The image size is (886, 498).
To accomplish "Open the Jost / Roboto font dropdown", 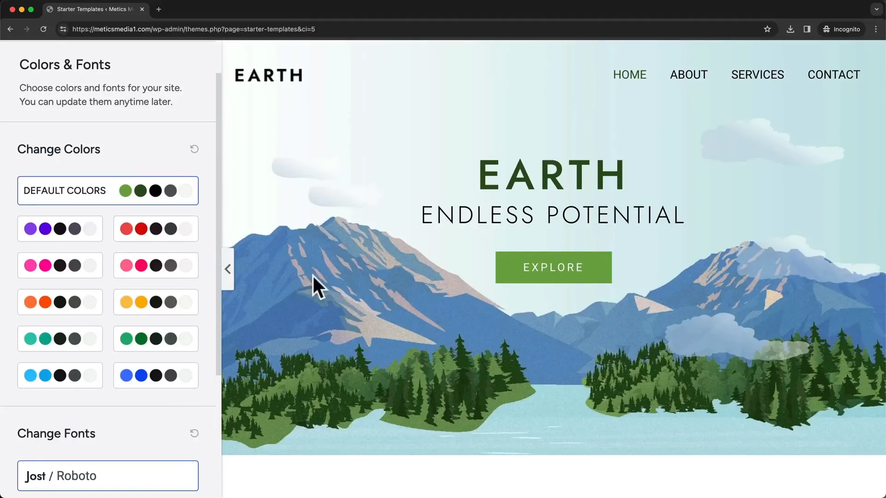I will click(x=108, y=475).
